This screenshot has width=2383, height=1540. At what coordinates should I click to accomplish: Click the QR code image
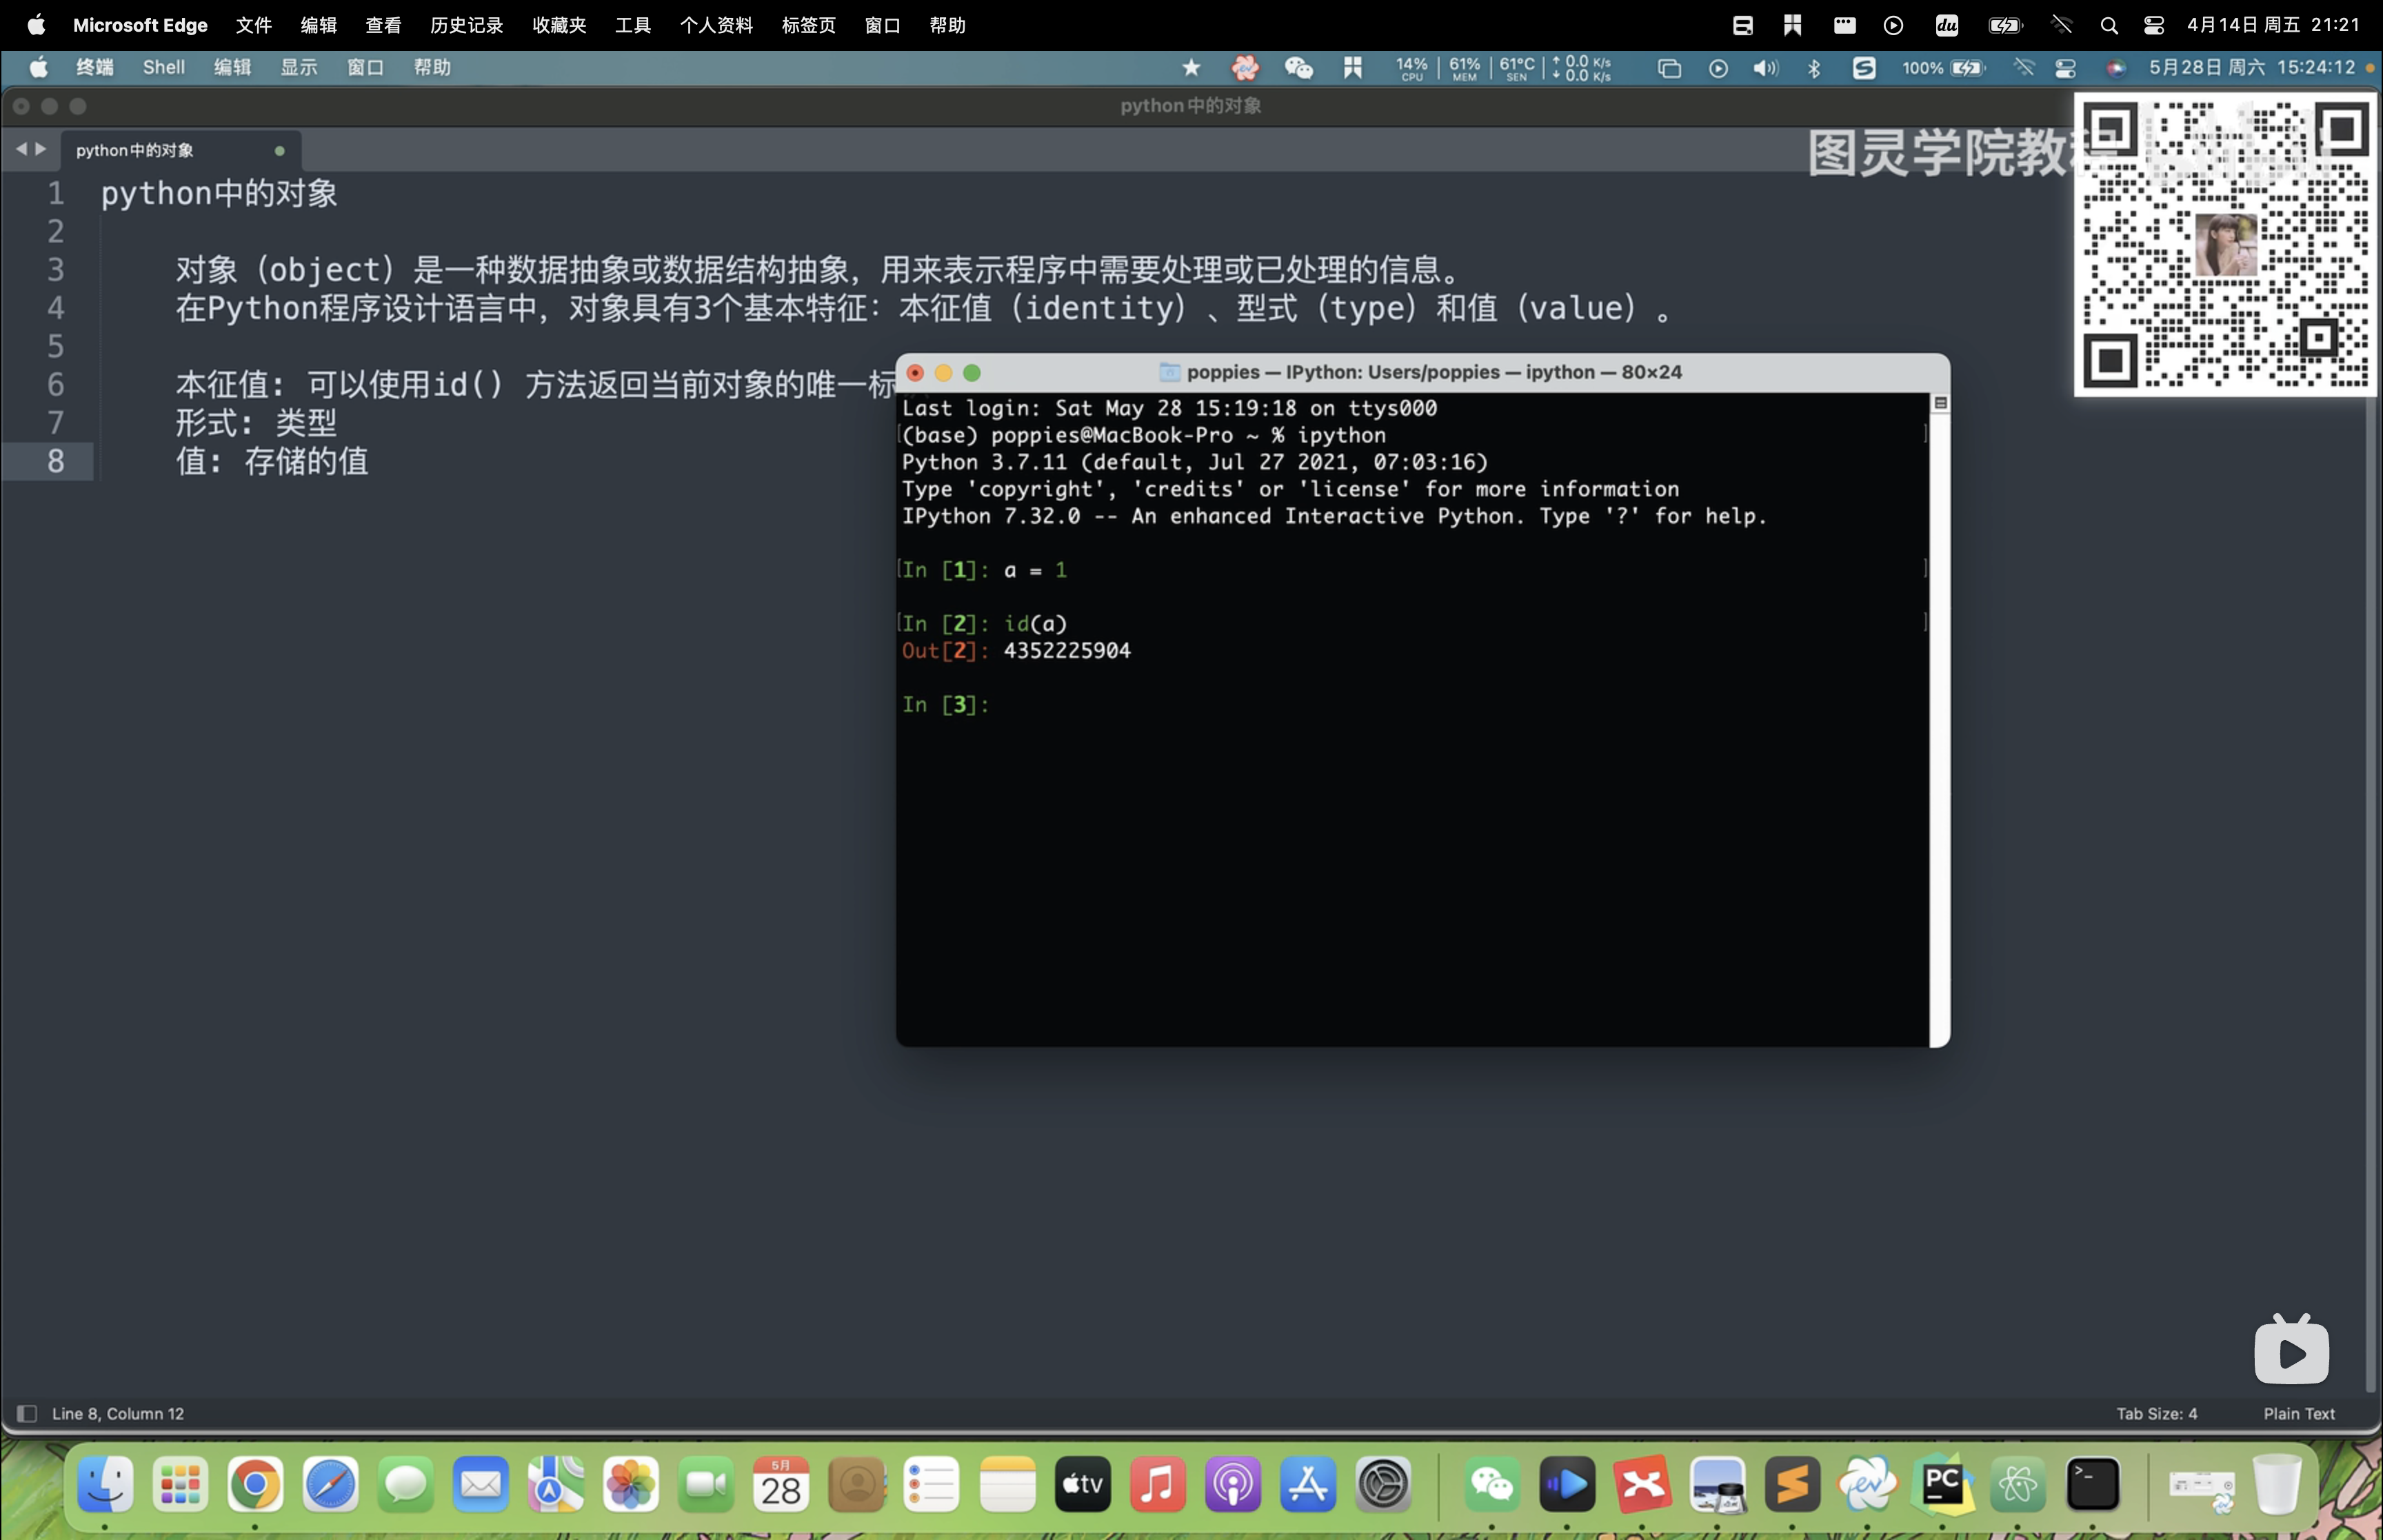point(2225,245)
